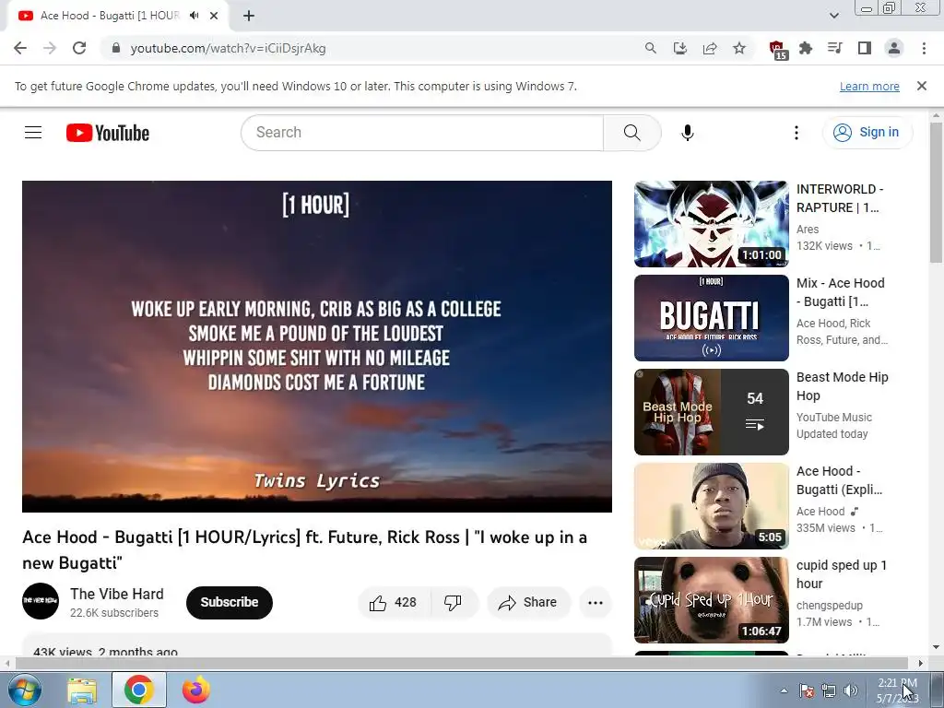Open the network icon in system tray
The height and width of the screenshot is (708, 944).
(x=829, y=690)
